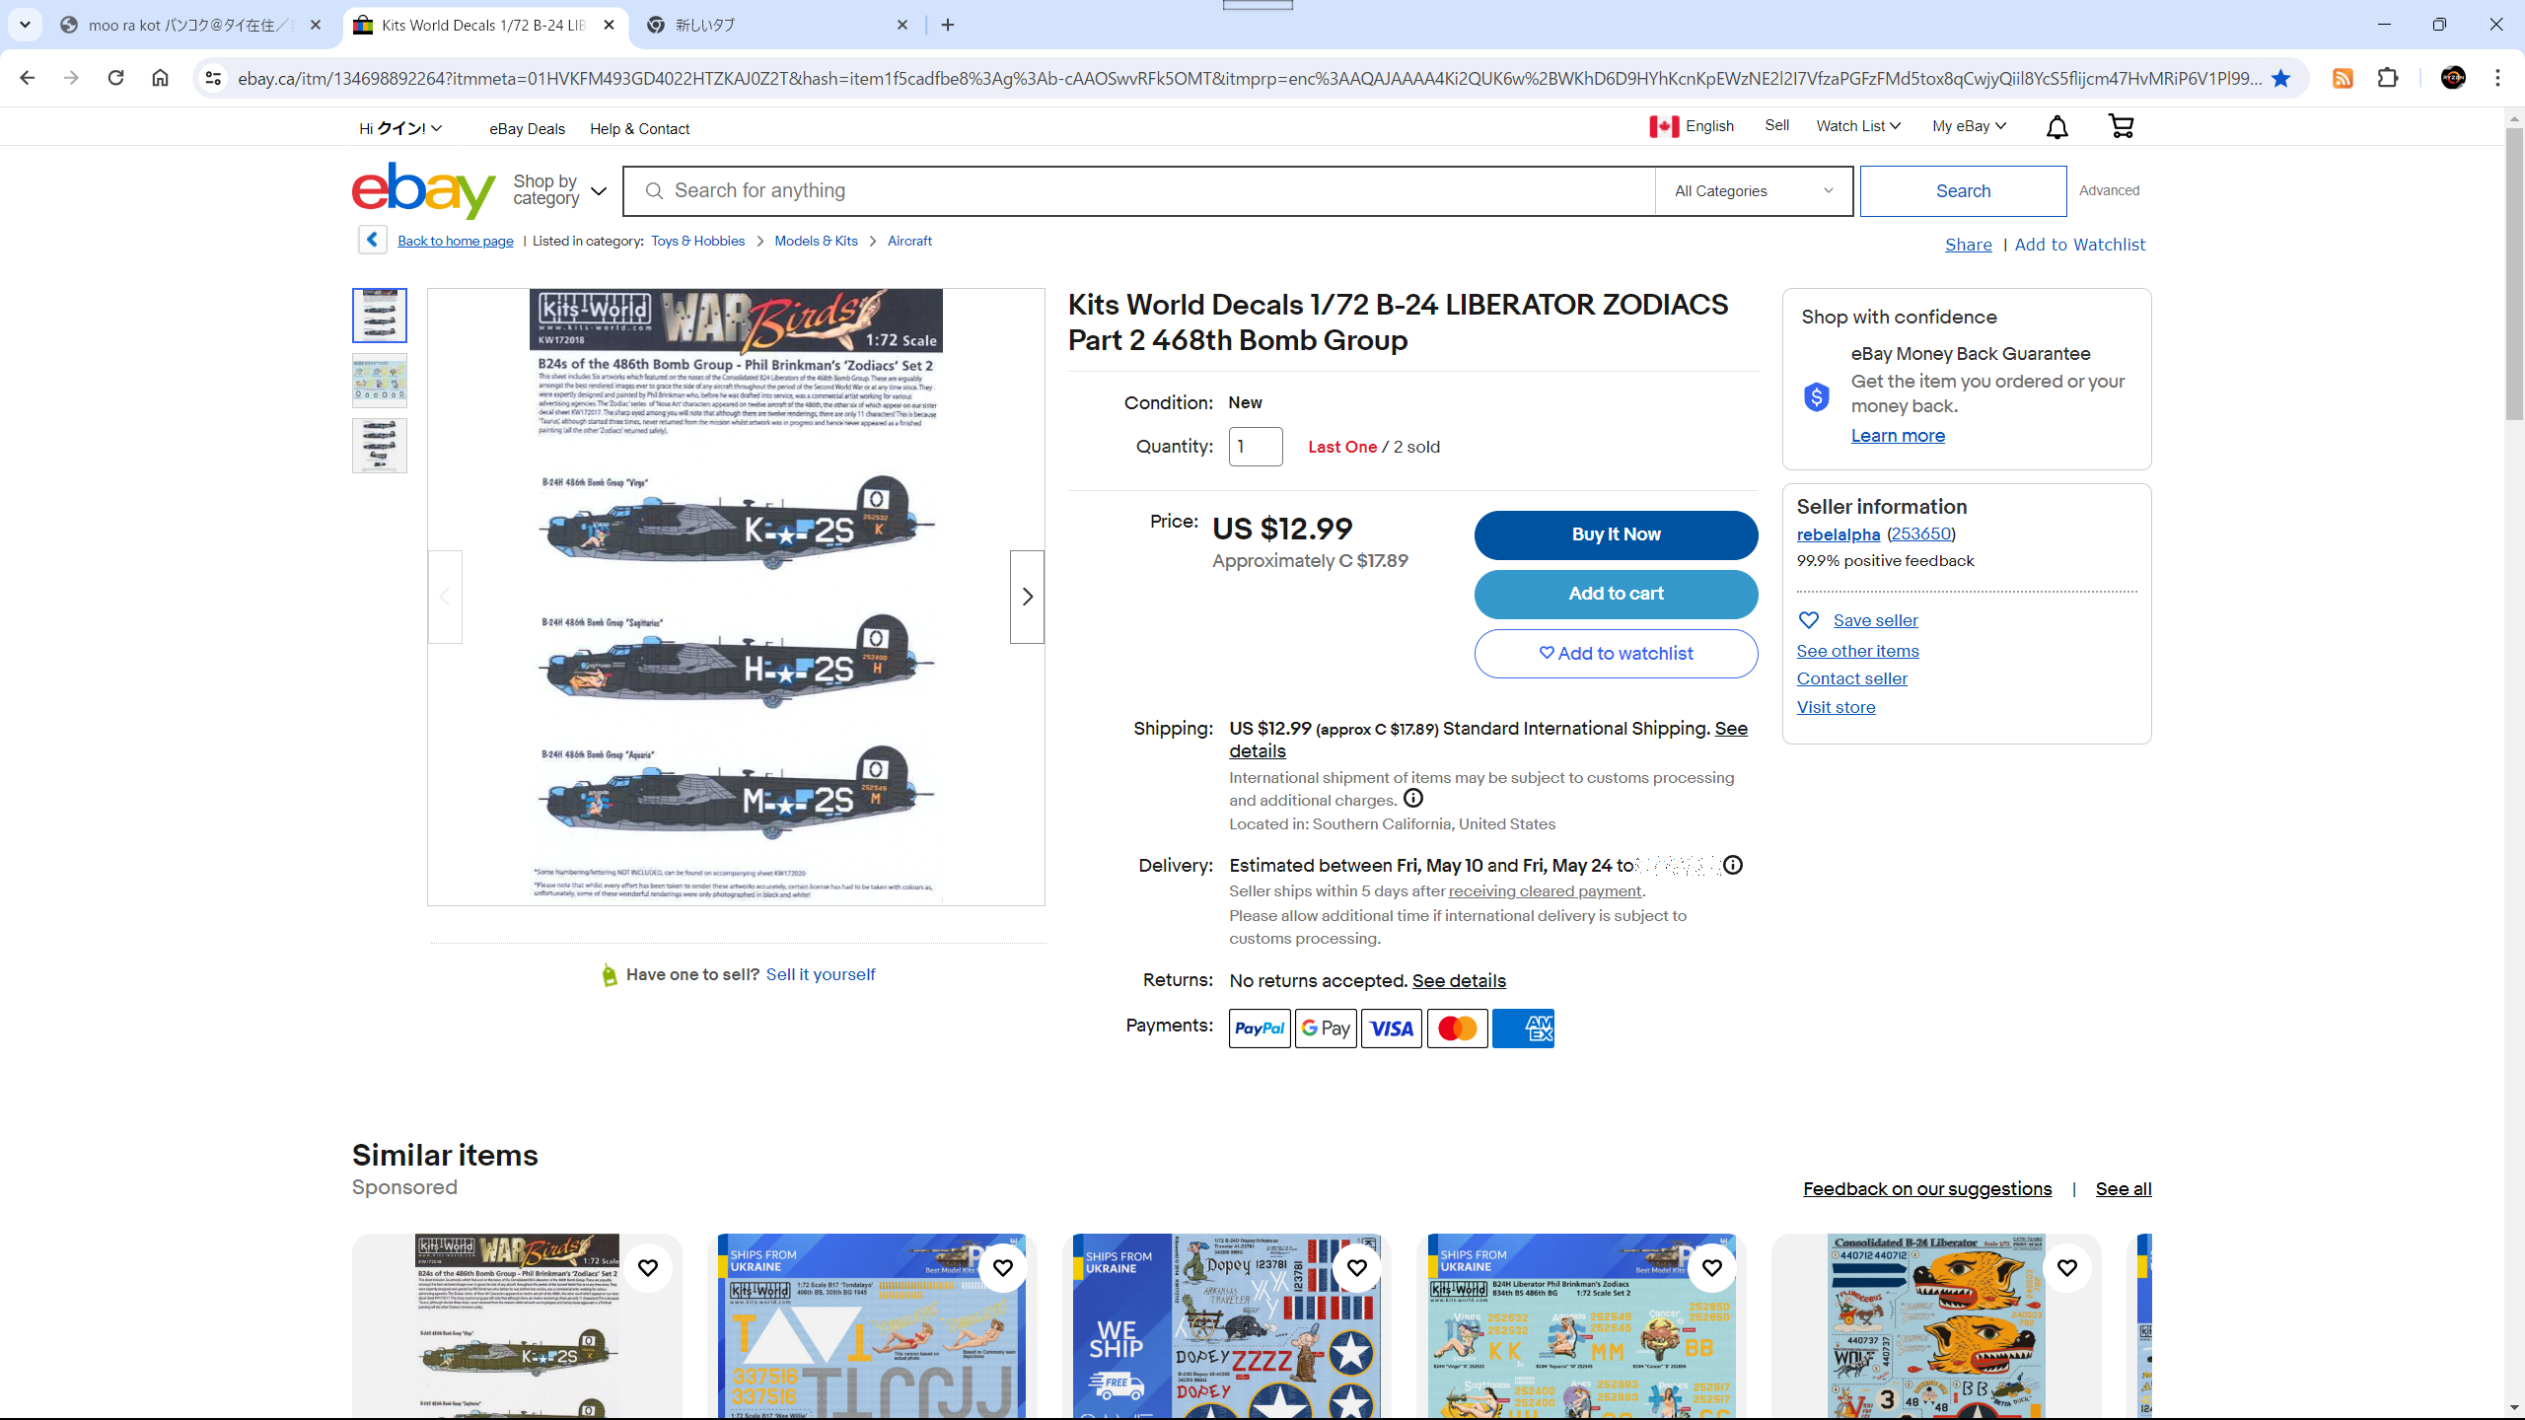The image size is (2525, 1420).
Task: Click Contact seller link
Action: 1851,678
